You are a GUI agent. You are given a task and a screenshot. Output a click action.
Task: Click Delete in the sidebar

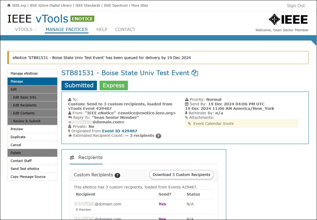[32, 153]
